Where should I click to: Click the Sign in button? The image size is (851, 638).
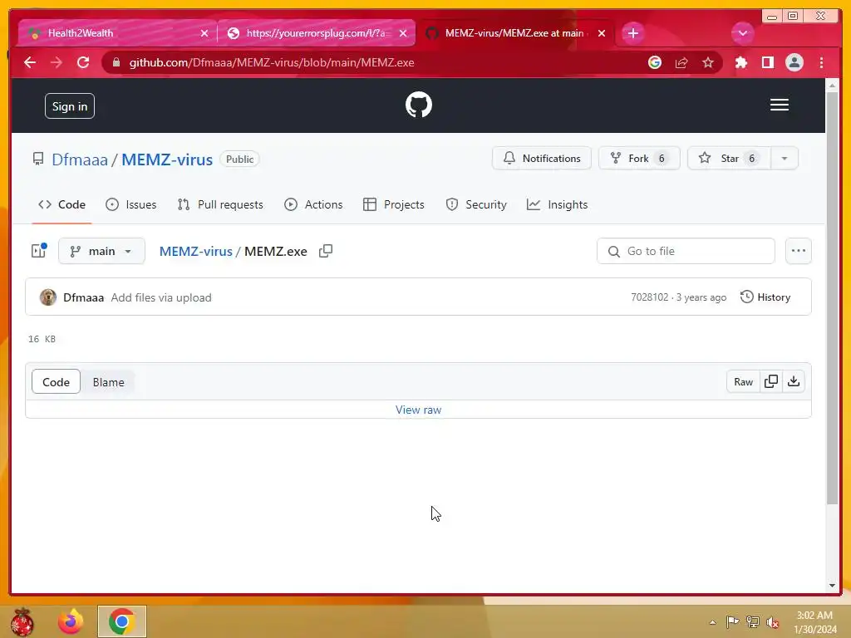70,106
